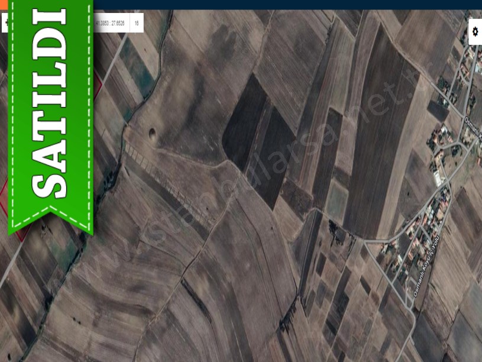Click the small circular pit on the map
The image size is (482, 362).
(153, 134)
